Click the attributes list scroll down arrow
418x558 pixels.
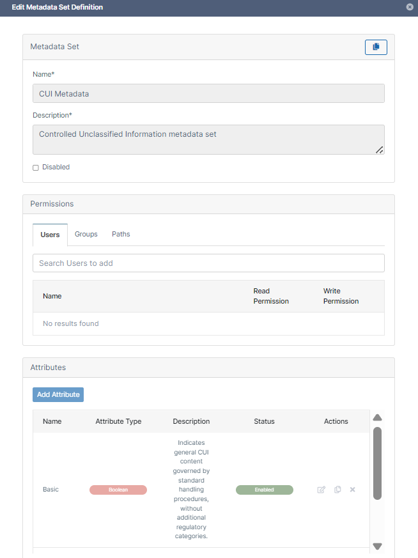tap(377, 546)
